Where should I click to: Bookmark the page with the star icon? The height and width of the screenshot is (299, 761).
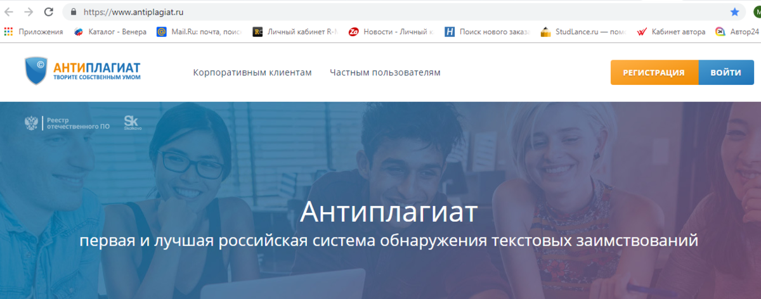coord(734,11)
